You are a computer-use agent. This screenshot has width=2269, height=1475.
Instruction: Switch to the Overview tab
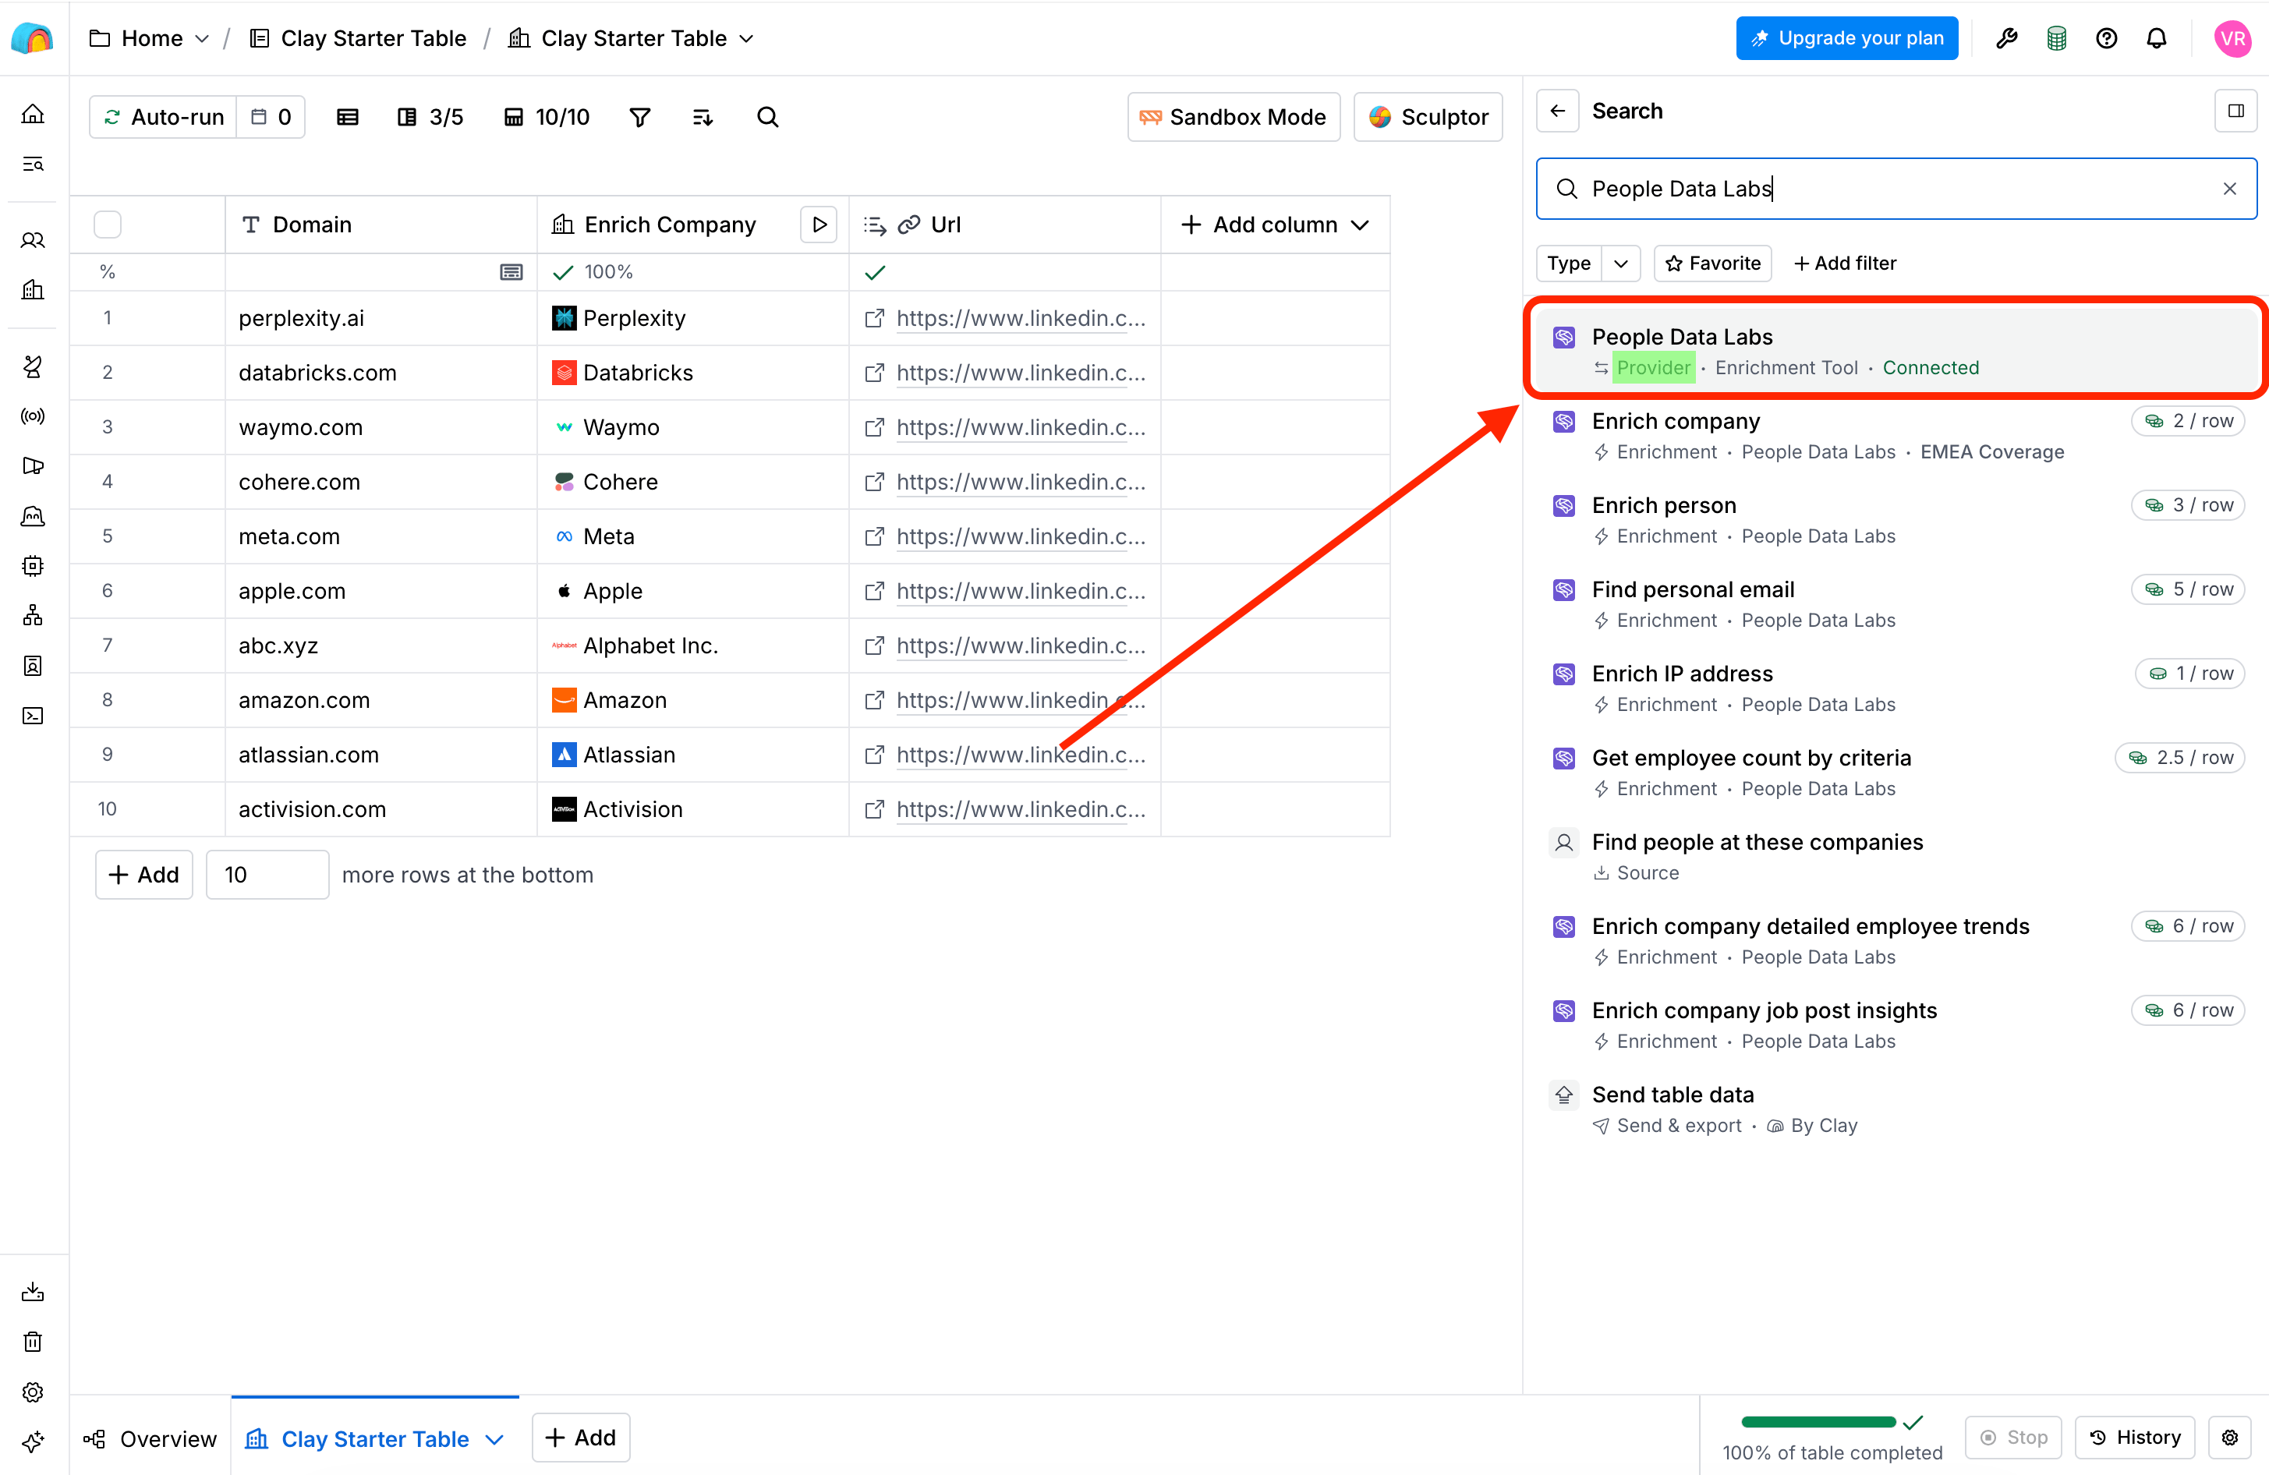[x=150, y=1439]
